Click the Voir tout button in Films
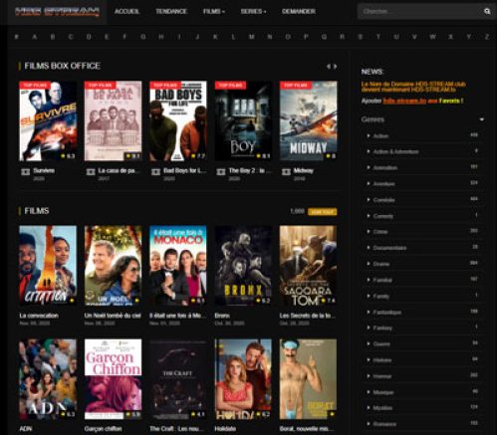 [323, 212]
